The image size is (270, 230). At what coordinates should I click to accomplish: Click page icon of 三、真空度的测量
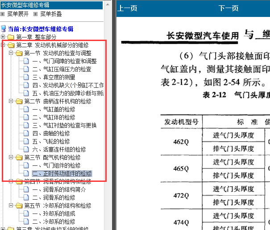[26, 77]
